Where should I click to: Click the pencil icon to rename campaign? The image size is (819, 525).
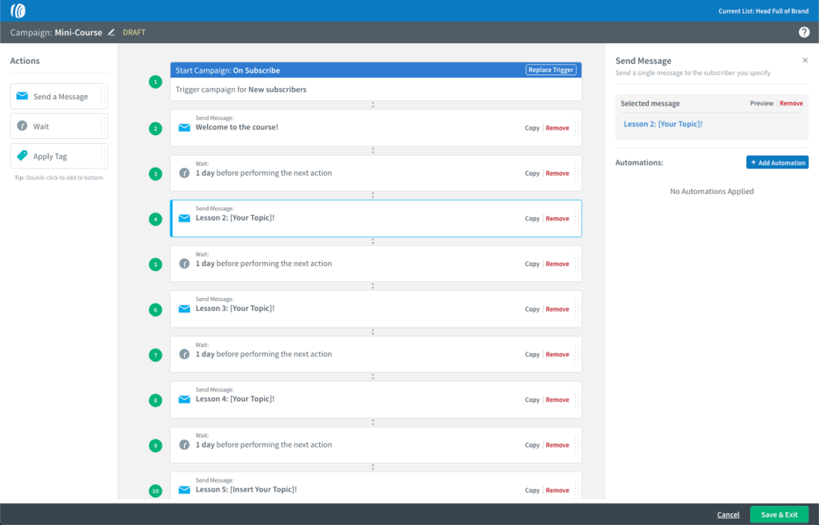pyautogui.click(x=111, y=33)
